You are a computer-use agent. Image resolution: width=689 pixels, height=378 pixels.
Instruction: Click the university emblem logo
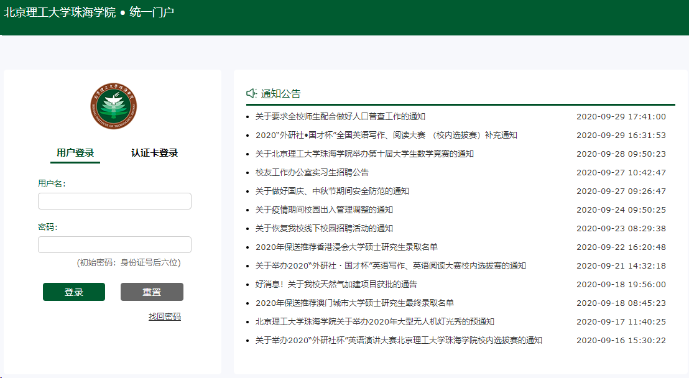pyautogui.click(x=114, y=106)
